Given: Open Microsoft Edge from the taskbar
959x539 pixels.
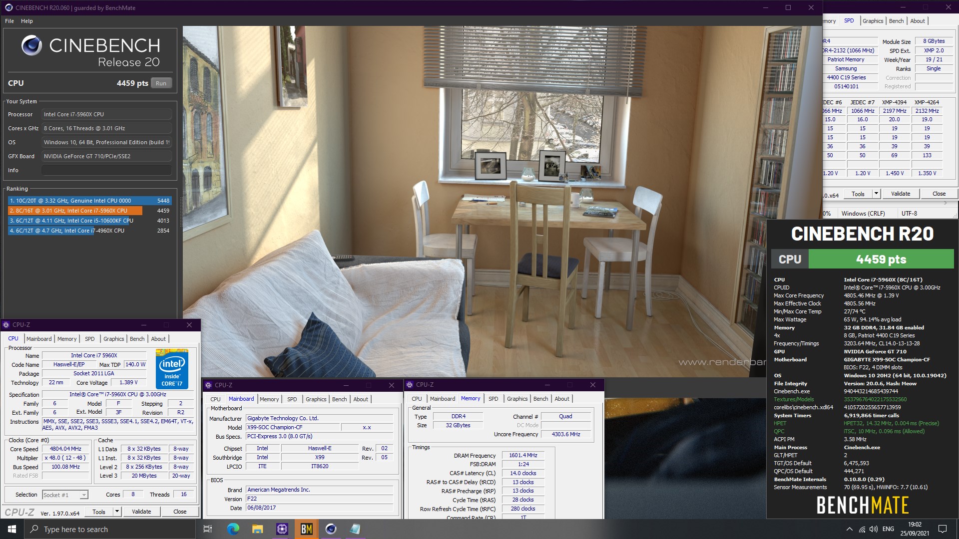Looking at the screenshot, I should 233,529.
